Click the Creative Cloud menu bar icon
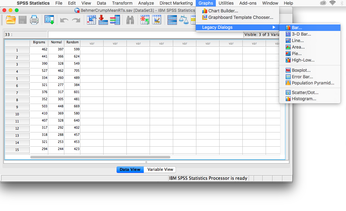Image resolution: width=346 pixels, height=211 pixels. (x=323, y=3)
